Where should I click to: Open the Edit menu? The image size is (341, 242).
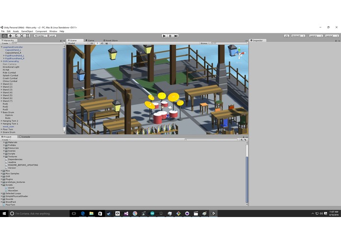pyautogui.click(x=9, y=31)
